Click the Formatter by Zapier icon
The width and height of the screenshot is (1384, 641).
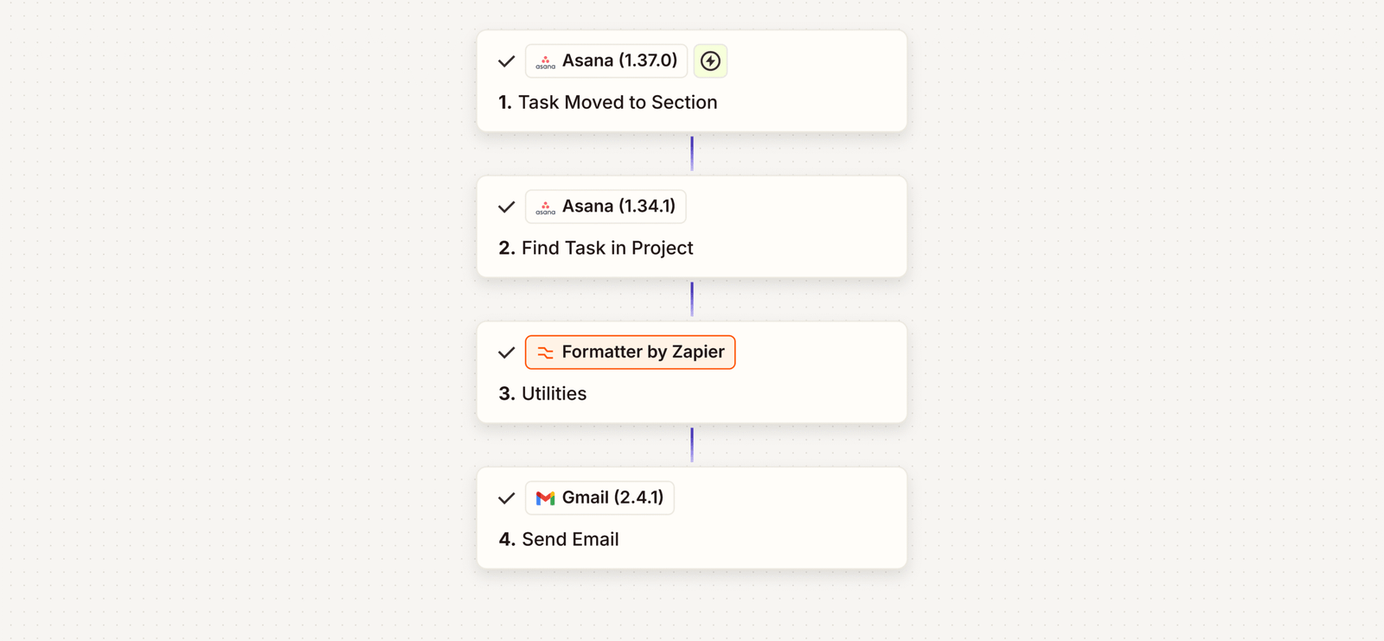coord(545,352)
